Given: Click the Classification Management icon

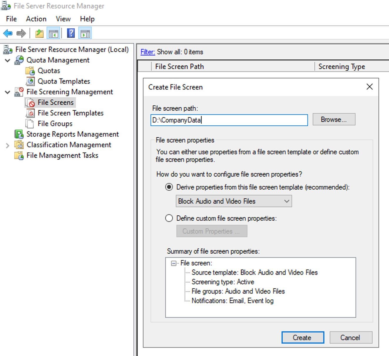Looking at the screenshot, I should tap(19, 145).
